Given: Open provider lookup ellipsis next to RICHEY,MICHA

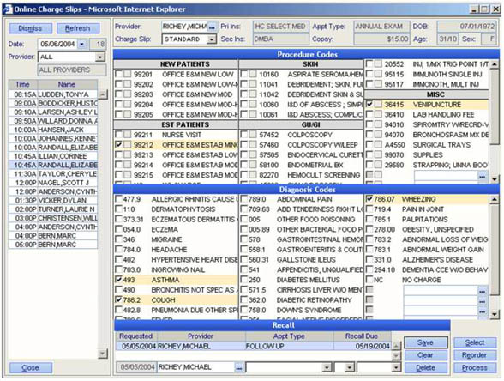Looking at the screenshot, I should (212, 27).
